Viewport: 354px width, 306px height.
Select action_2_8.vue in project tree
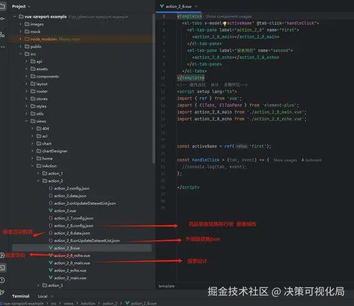point(66,248)
